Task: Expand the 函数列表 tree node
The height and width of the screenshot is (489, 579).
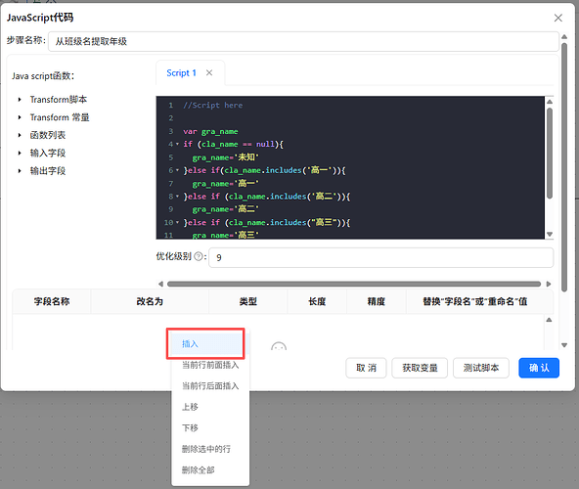Action: (x=20, y=135)
